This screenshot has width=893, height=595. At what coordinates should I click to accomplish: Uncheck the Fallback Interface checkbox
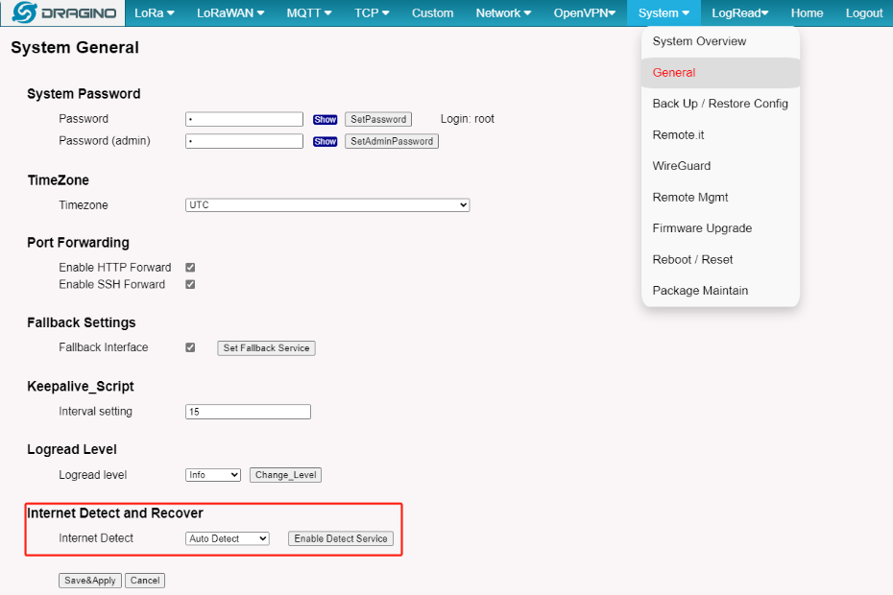[190, 347]
